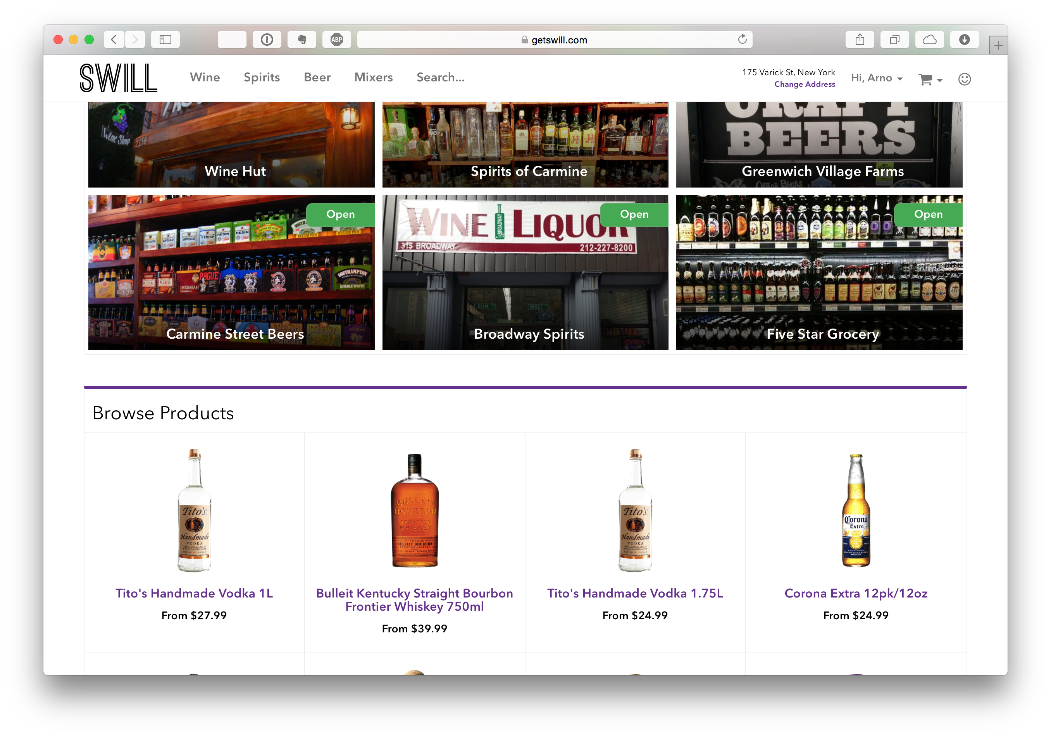Open Safari's Share button
1051x737 pixels.
[860, 40]
